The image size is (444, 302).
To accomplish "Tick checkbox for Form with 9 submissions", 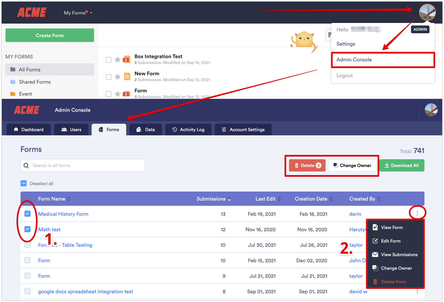I will tap(27, 276).
